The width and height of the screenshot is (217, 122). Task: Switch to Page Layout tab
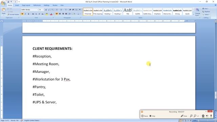coord(26,5)
